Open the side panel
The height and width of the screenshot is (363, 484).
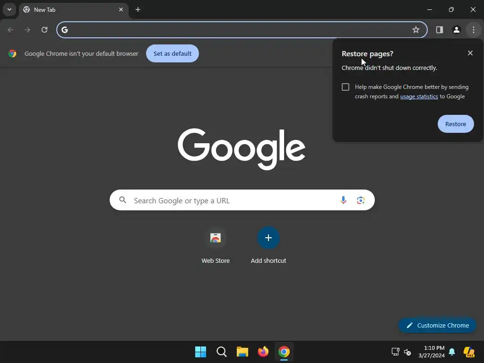pyautogui.click(x=440, y=30)
